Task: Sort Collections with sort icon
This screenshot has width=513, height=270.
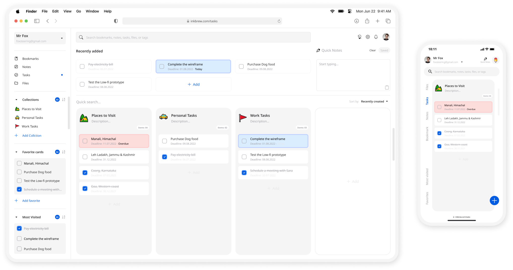Action: (x=63, y=99)
